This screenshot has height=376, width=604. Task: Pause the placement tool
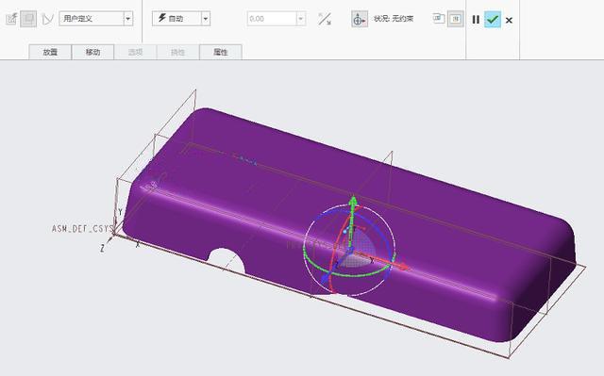click(476, 20)
